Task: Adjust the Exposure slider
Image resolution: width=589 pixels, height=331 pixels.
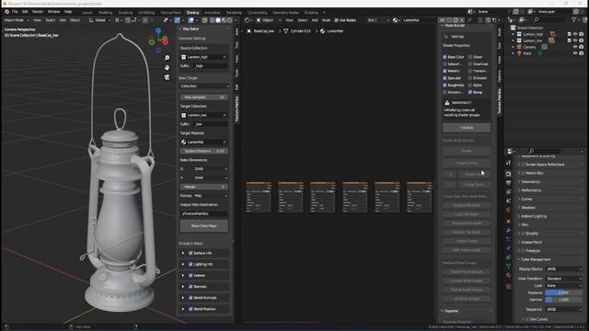Action: (563, 292)
